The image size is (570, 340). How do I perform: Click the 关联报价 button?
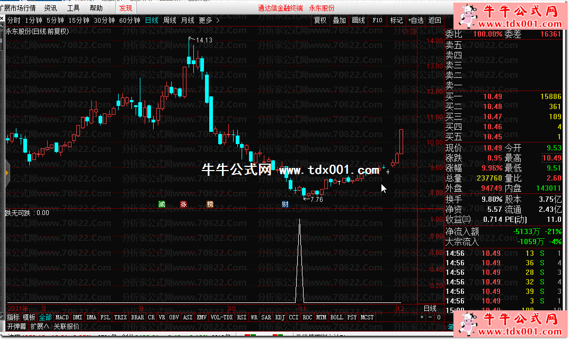67,326
